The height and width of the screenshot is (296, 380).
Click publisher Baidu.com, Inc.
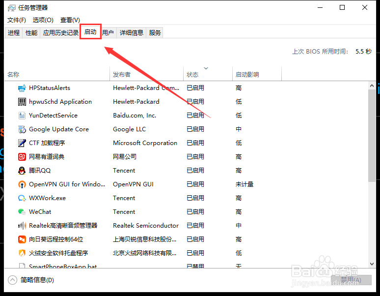pos(135,116)
